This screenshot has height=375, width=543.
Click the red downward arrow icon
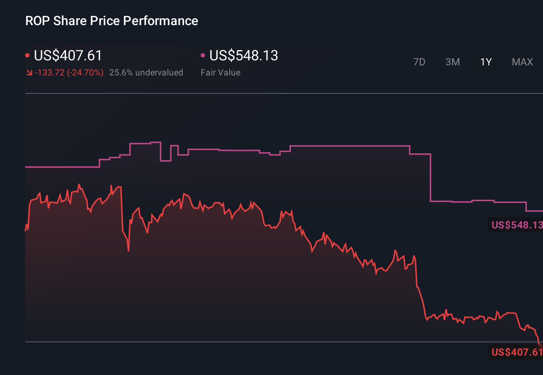tap(29, 73)
